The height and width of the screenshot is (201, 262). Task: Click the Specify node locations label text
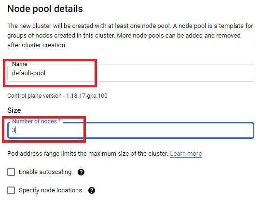[50, 190]
